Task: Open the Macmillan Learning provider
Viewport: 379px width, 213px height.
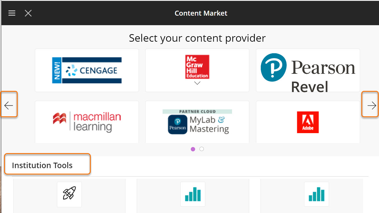Action: point(87,122)
